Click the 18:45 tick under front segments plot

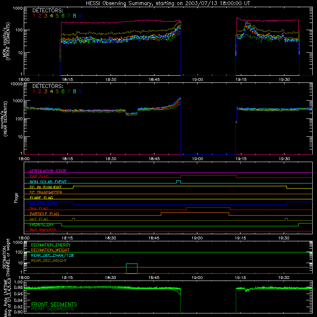[x=154, y=80]
